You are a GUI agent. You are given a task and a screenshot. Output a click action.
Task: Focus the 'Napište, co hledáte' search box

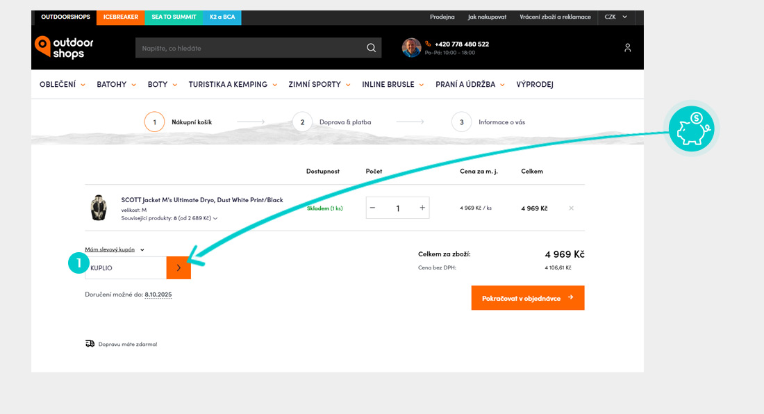click(250, 48)
